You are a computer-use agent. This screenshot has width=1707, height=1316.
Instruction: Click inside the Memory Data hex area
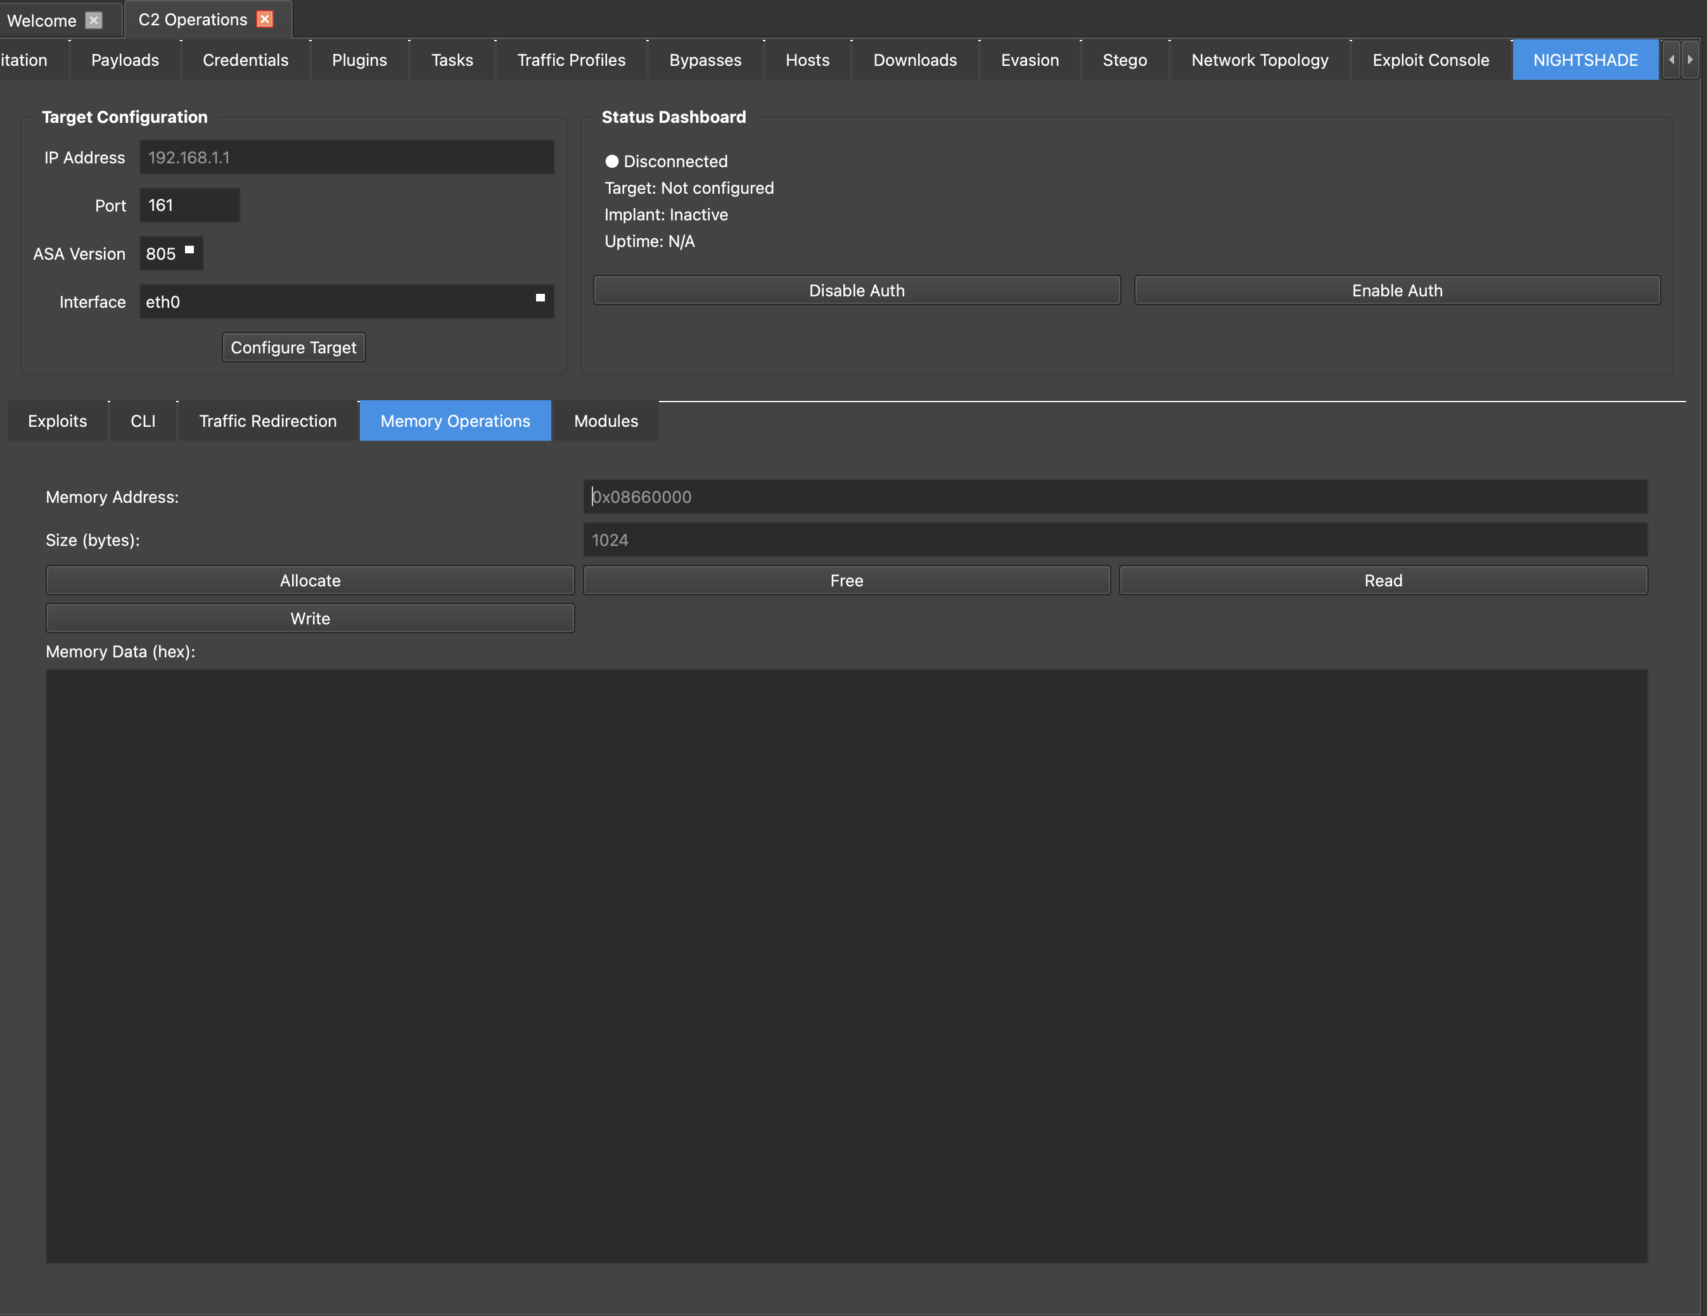pos(846,965)
